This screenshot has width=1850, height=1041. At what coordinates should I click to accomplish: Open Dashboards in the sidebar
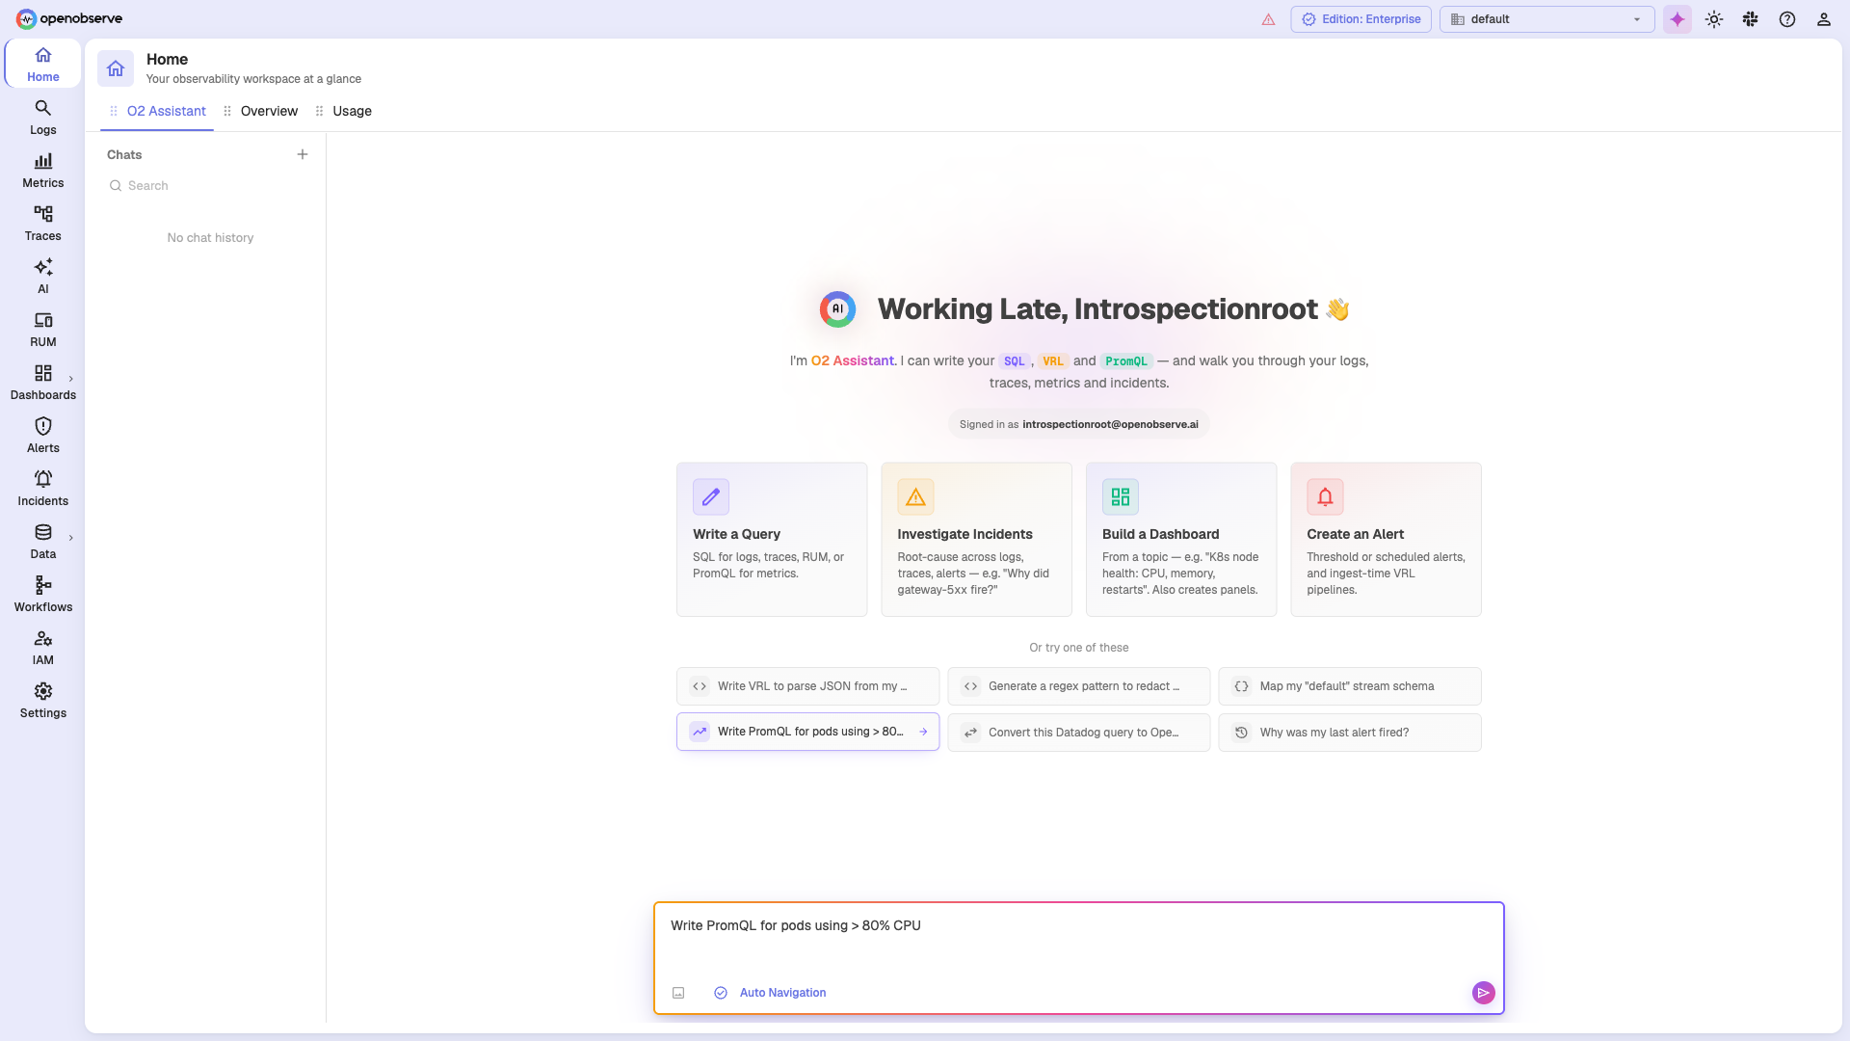click(42, 383)
